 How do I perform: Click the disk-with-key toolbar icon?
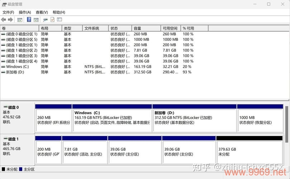tap(45, 20)
